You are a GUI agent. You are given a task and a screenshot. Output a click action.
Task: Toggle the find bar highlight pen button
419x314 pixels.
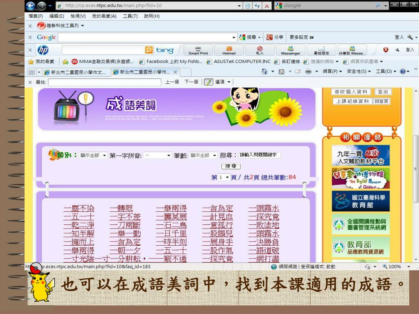(208, 82)
